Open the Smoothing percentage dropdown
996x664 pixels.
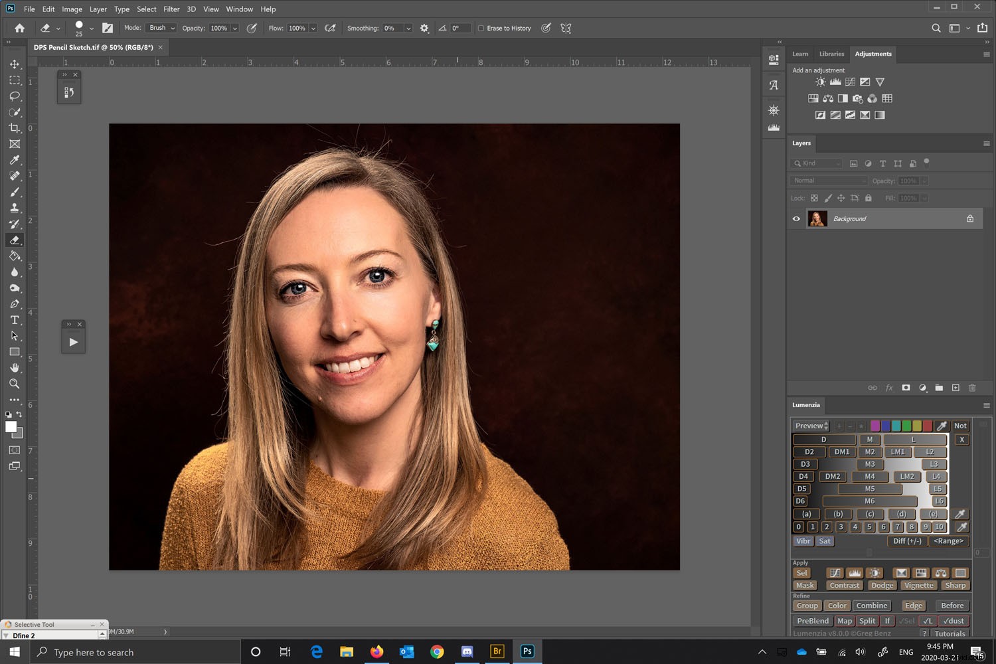tap(408, 28)
